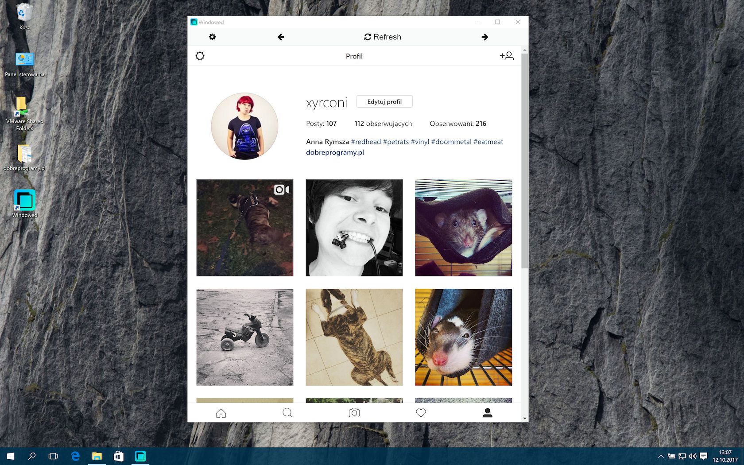The image size is (744, 465).
Task: Select Panel sterowania desktop icon
Action: (x=25, y=65)
